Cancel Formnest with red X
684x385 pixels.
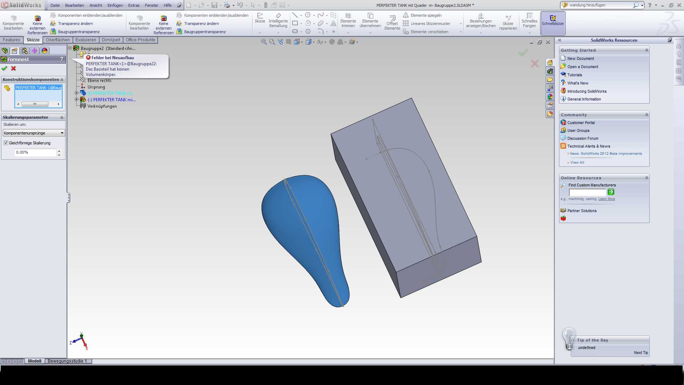coord(14,68)
